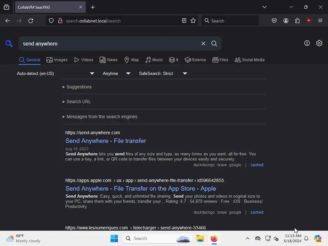Click the Windows taskbar Search box
Image resolution: width=328 pixels, height=246 pixels.
[158, 238]
